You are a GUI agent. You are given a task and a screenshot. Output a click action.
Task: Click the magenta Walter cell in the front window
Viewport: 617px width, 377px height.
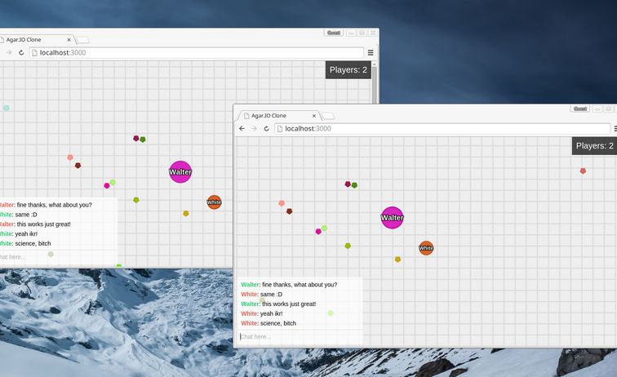click(392, 218)
